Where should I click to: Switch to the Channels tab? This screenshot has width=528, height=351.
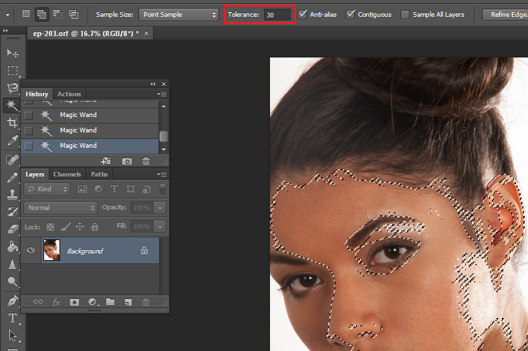67,174
